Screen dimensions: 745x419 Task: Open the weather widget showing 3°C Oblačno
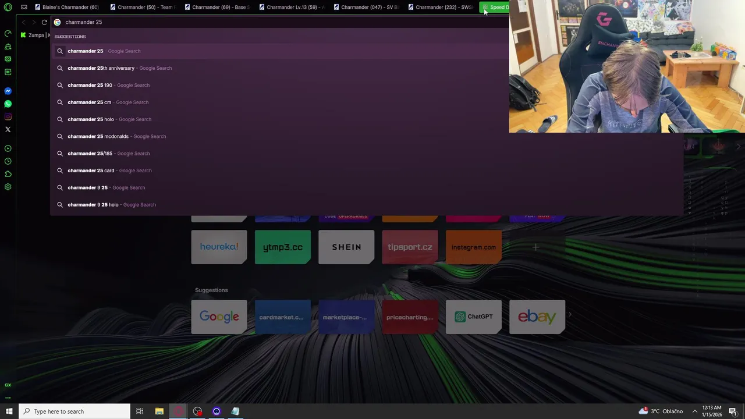click(661, 411)
